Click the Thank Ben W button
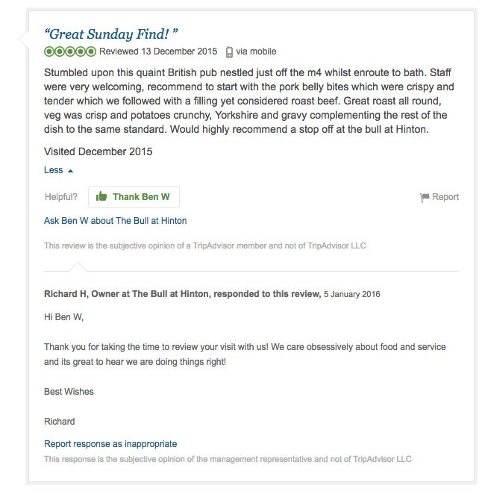The height and width of the screenshot is (500, 485). click(x=134, y=197)
